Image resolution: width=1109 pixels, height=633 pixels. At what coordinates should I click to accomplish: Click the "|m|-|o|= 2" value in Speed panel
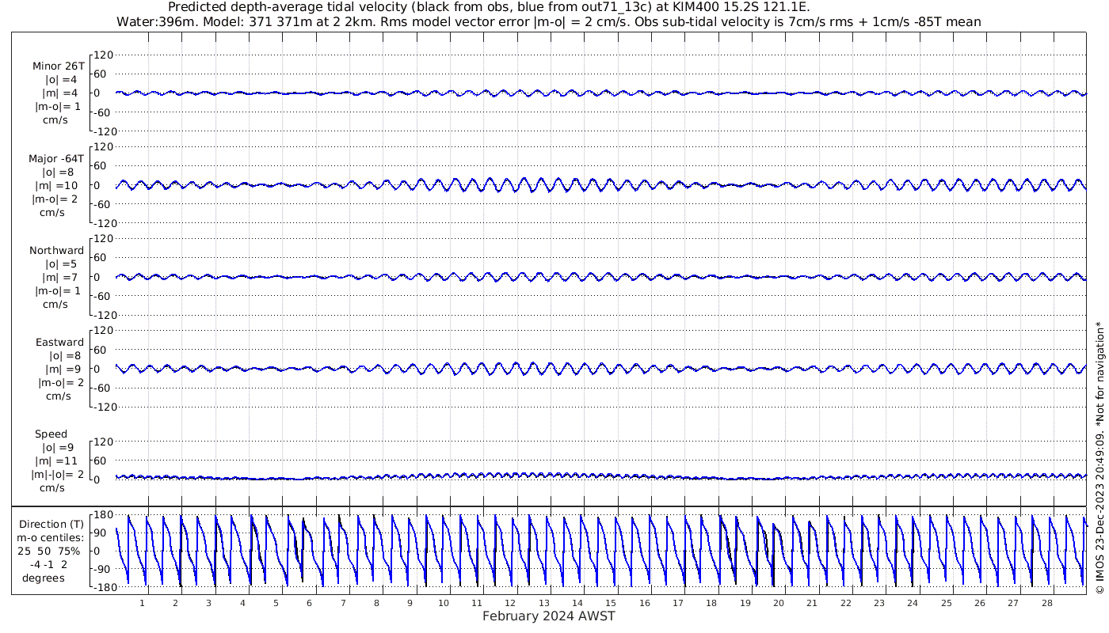pos(56,475)
